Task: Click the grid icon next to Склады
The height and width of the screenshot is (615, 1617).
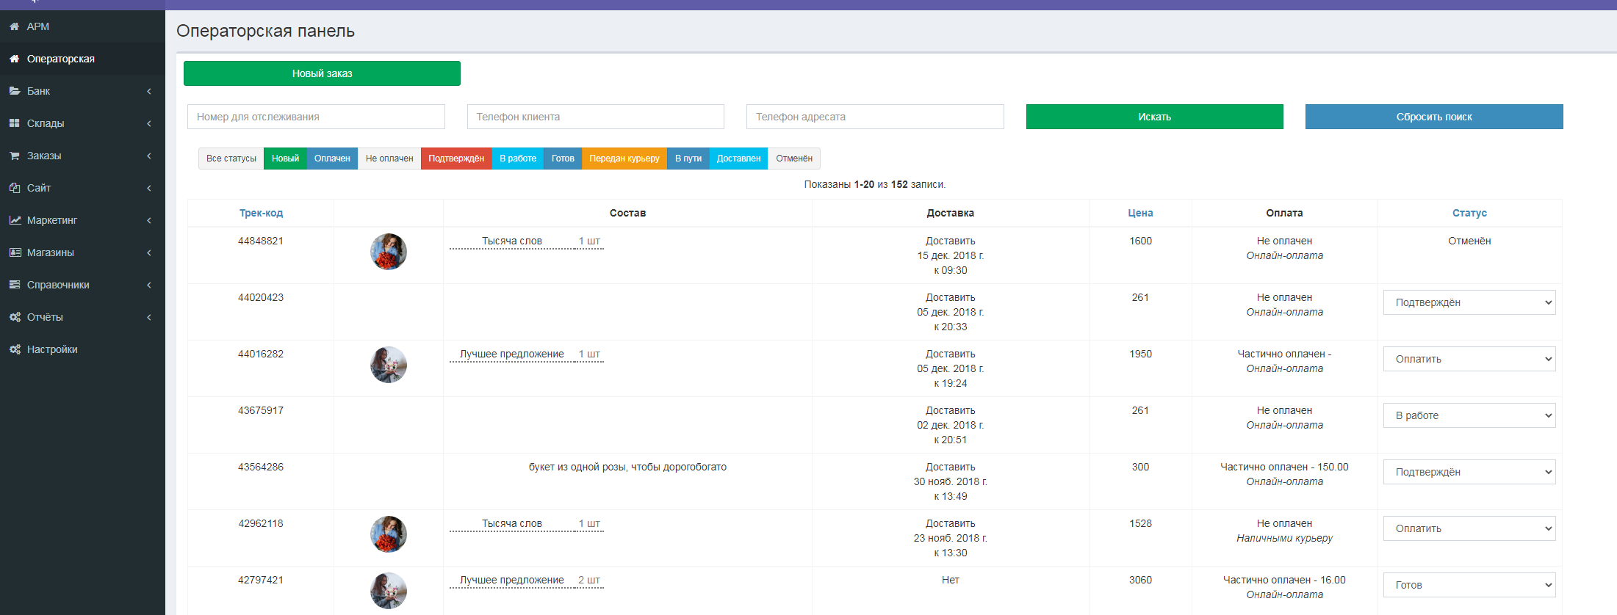Action: [14, 123]
